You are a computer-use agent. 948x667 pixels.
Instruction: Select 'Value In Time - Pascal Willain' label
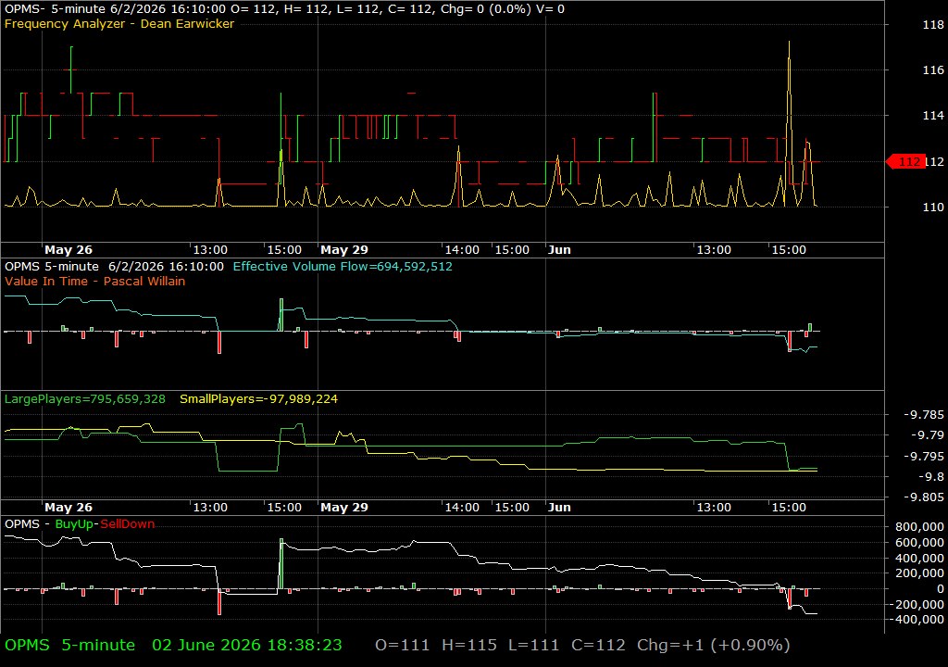95,281
